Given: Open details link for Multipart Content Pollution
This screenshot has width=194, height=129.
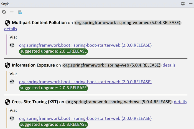Looking at the screenshot, I should [11, 29].
